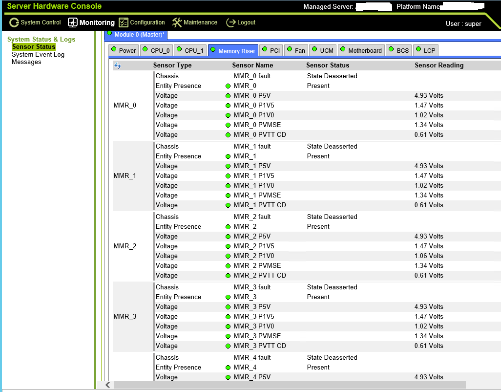Viewport: 501px width, 392px height.
Task: Click the Logout arrow icon
Action: tap(230, 22)
